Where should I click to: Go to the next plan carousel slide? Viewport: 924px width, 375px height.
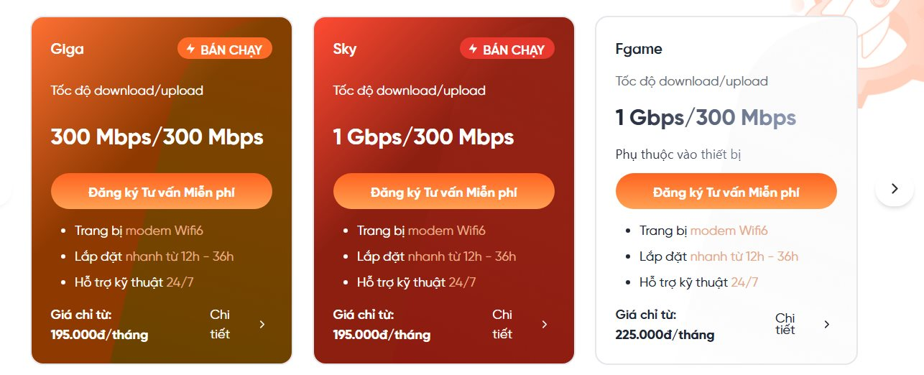(894, 188)
